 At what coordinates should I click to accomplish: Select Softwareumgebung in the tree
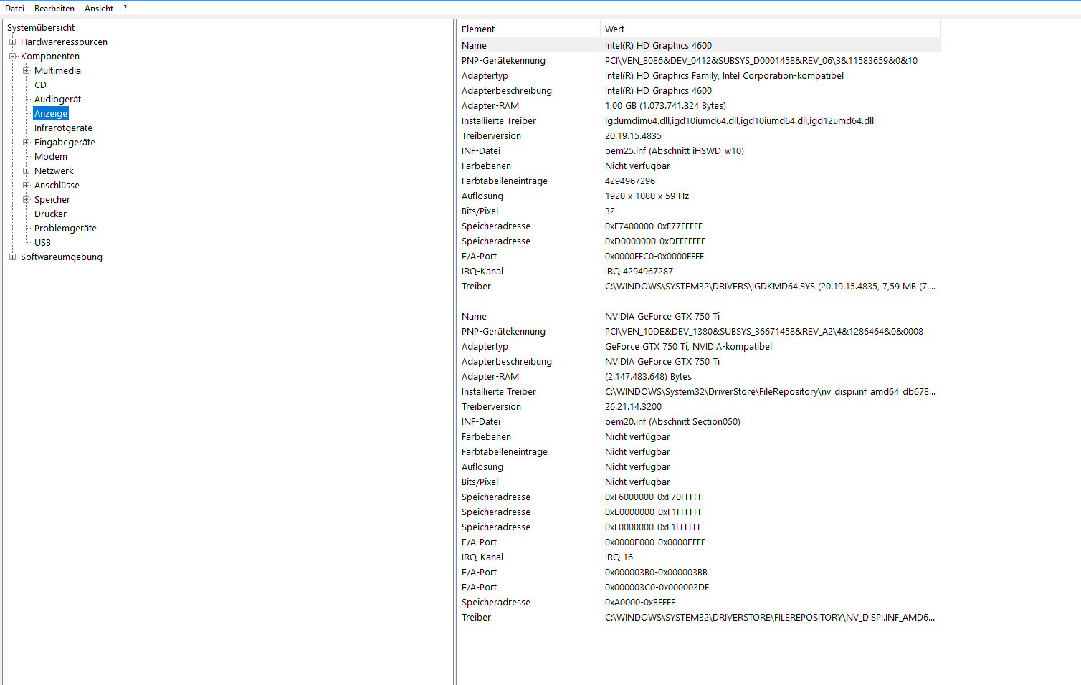click(62, 257)
